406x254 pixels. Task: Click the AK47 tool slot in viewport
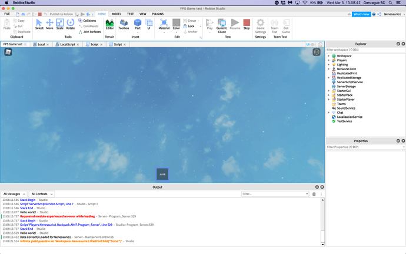(x=162, y=174)
